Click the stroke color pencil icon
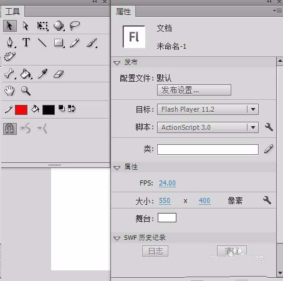283x281 pixels. click(x=9, y=109)
